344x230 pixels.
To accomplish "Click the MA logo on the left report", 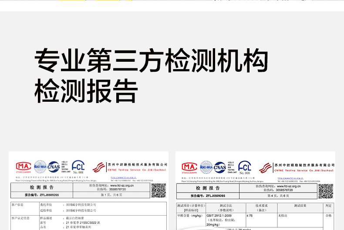I will click(x=24, y=167).
